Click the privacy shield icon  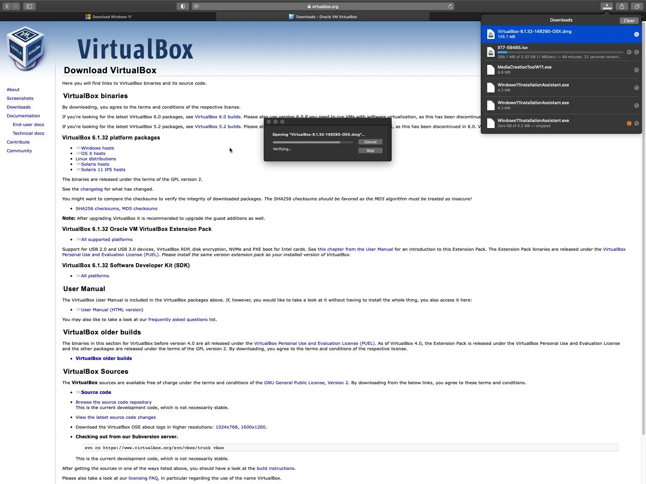click(183, 6)
